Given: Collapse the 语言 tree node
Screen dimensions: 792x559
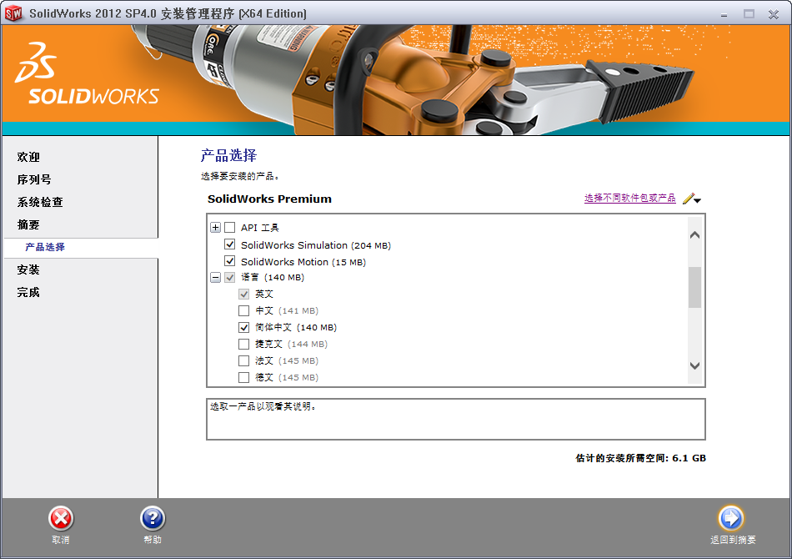Looking at the screenshot, I should [x=216, y=278].
